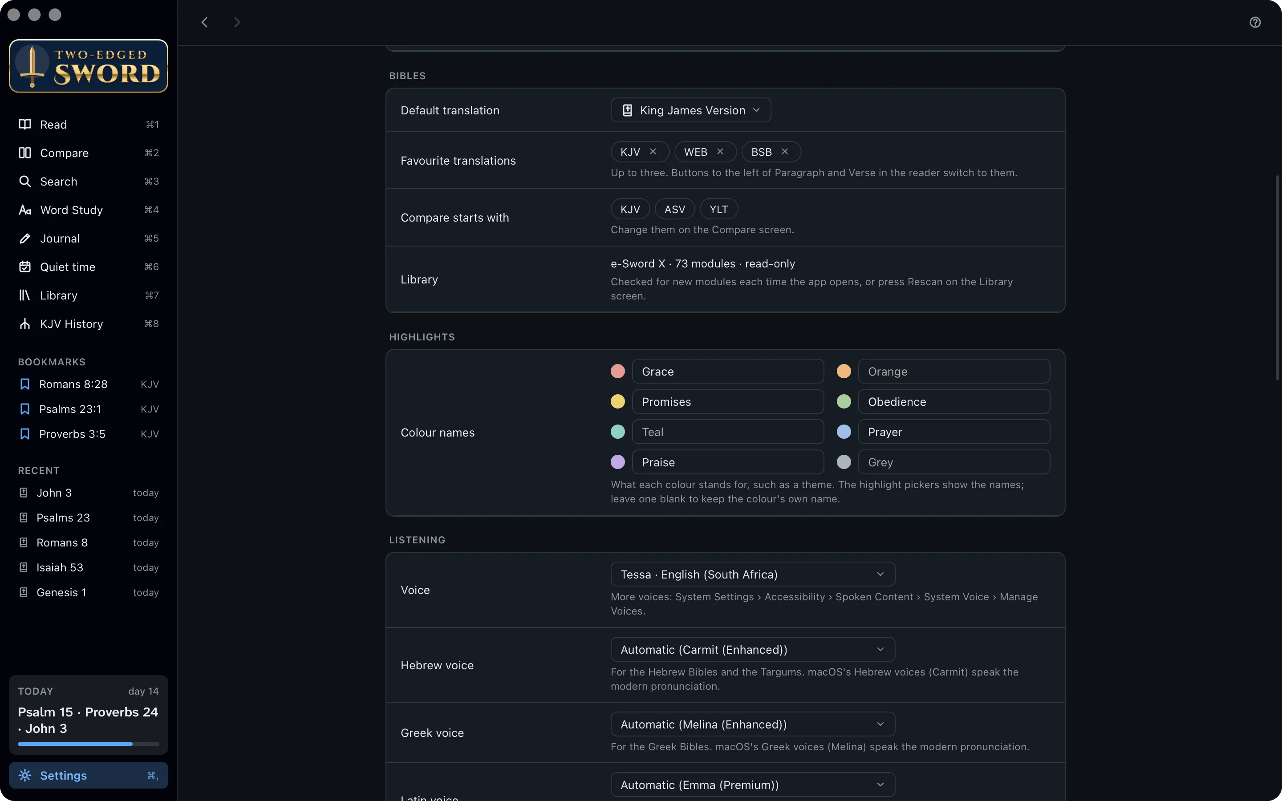
Task: Open the Library sidebar label
Action: click(x=59, y=295)
